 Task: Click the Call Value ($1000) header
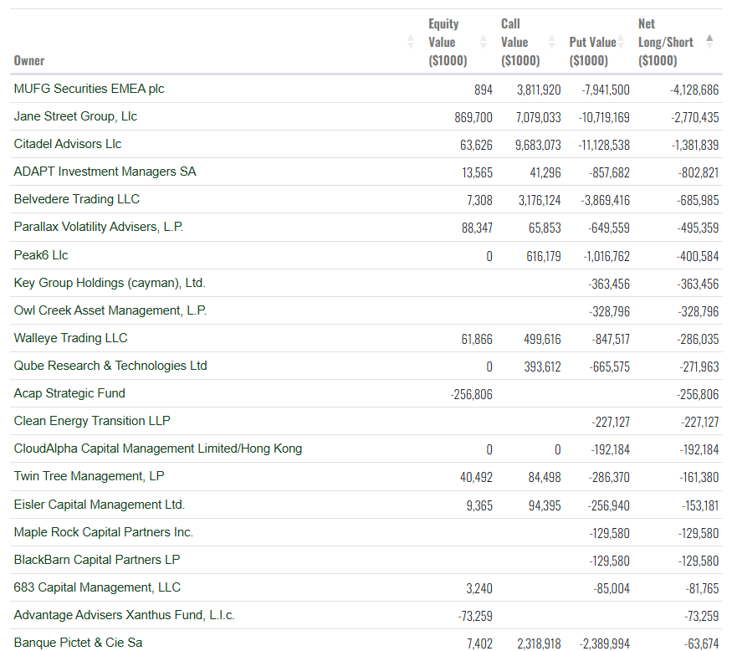(x=520, y=42)
